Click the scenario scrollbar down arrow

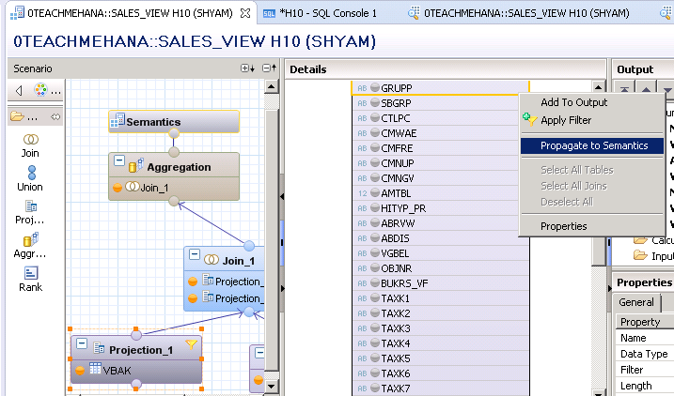click(x=273, y=386)
